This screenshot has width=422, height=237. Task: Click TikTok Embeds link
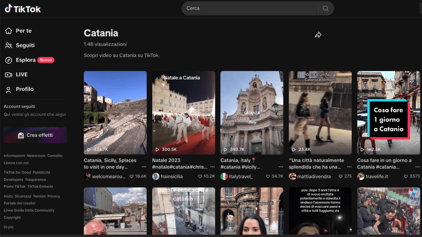[40, 186]
